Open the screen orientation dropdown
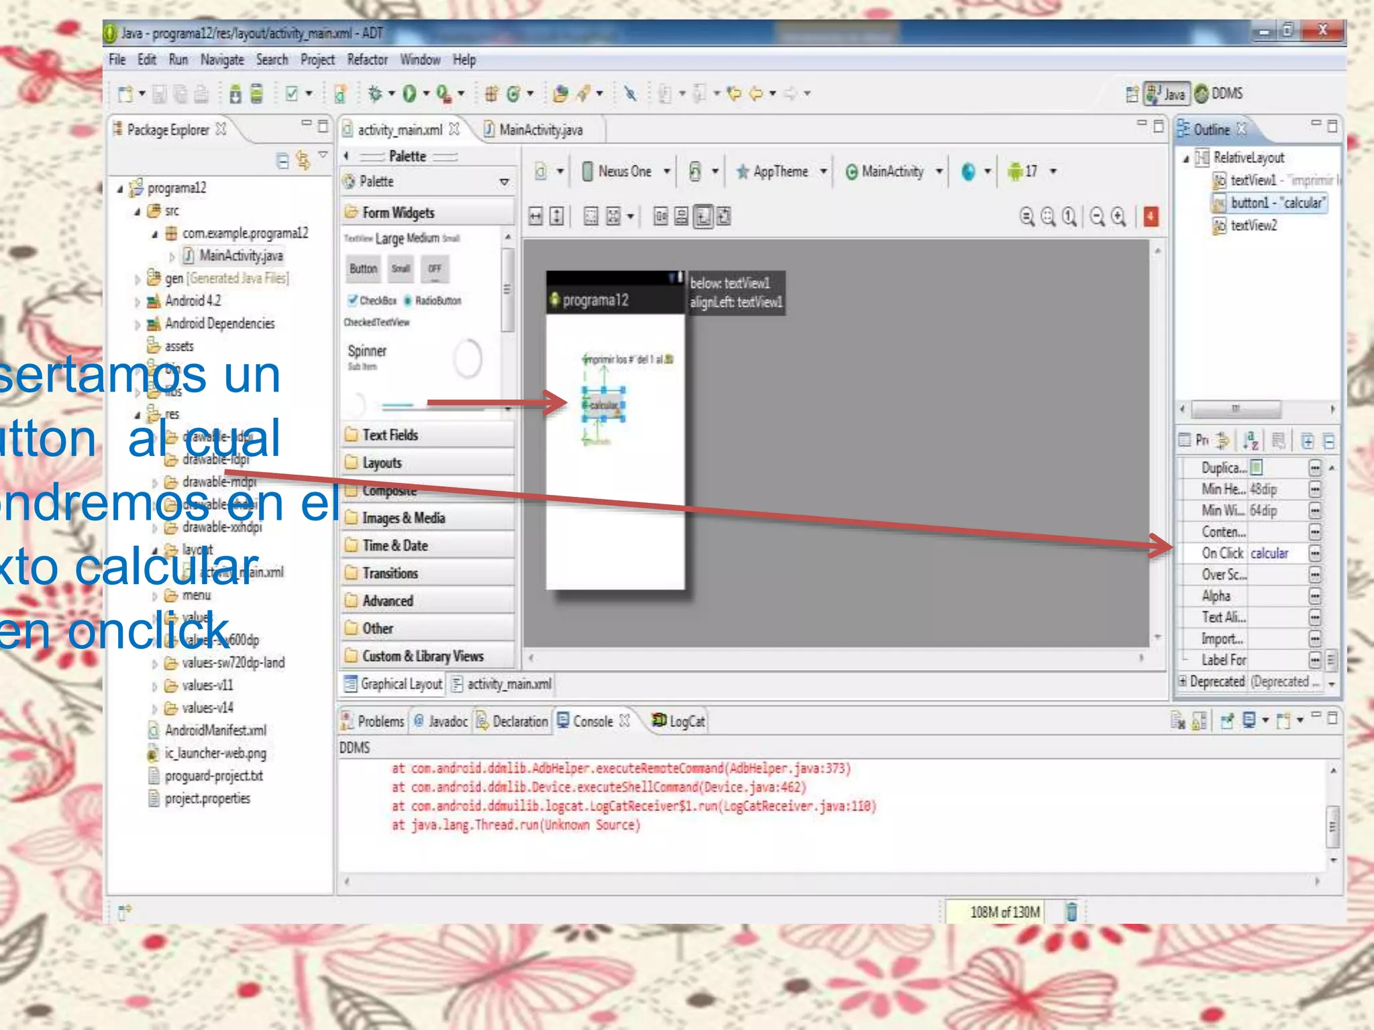The width and height of the screenshot is (1374, 1030). (703, 172)
